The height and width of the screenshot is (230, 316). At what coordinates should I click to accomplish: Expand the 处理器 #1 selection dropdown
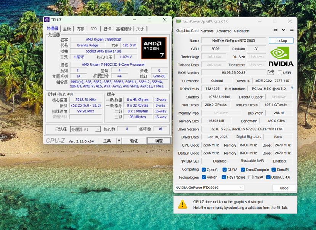click(98, 129)
